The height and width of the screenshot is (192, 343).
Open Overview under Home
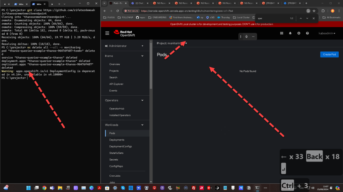point(115,64)
